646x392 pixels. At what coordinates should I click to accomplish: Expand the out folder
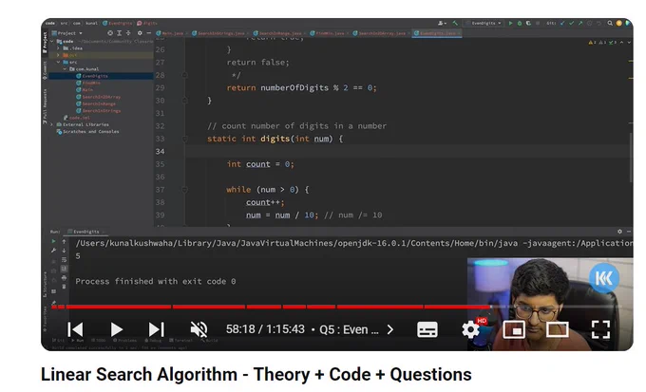pos(58,55)
